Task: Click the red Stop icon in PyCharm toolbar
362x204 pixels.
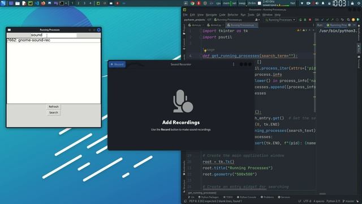Action: point(310,20)
